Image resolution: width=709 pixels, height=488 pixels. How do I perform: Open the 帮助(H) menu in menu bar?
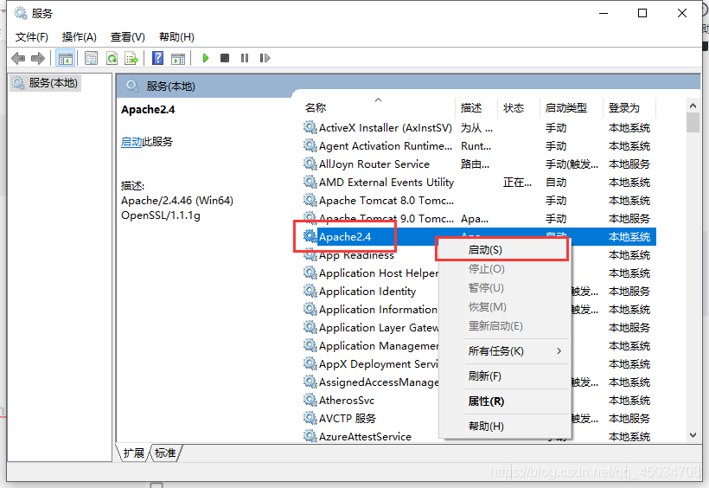pyautogui.click(x=176, y=37)
